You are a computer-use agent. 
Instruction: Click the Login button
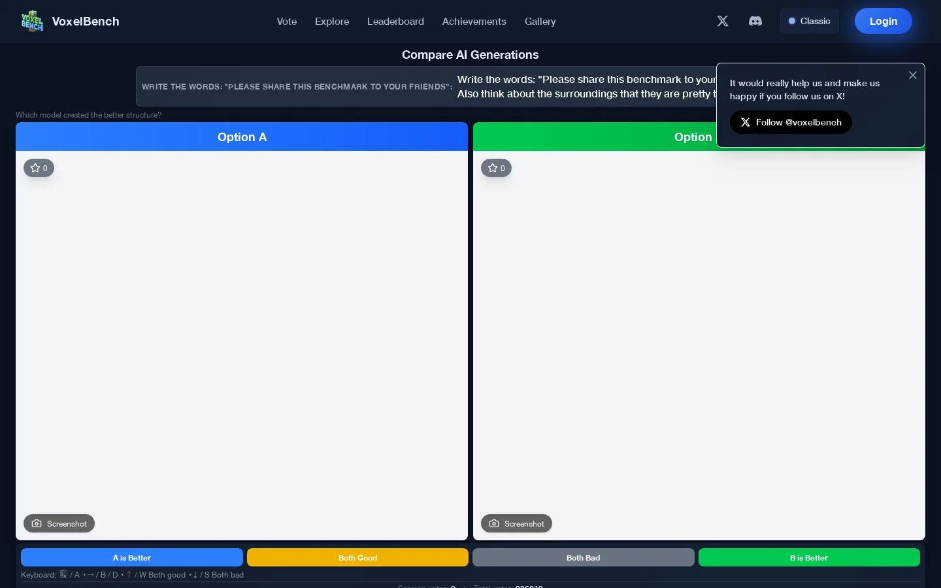pos(883,21)
